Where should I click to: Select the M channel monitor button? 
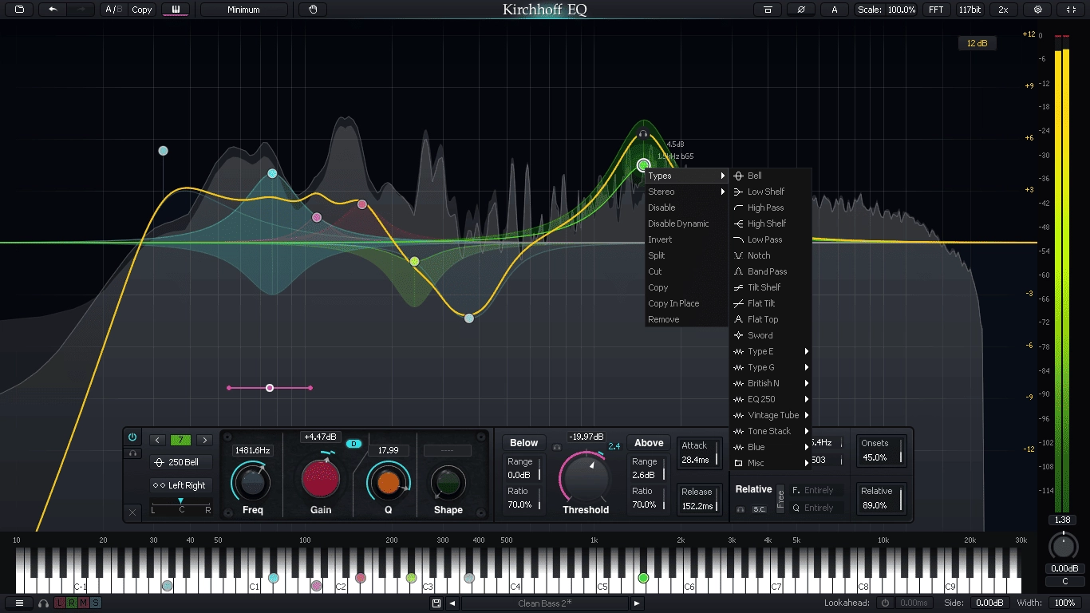coord(84,603)
